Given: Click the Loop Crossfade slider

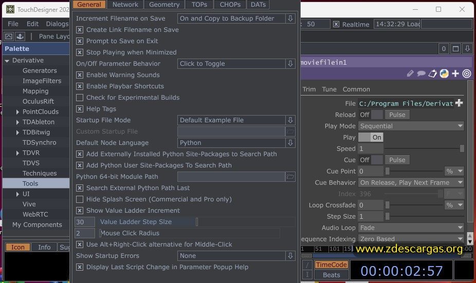Looking at the screenshot, I should [414, 205].
